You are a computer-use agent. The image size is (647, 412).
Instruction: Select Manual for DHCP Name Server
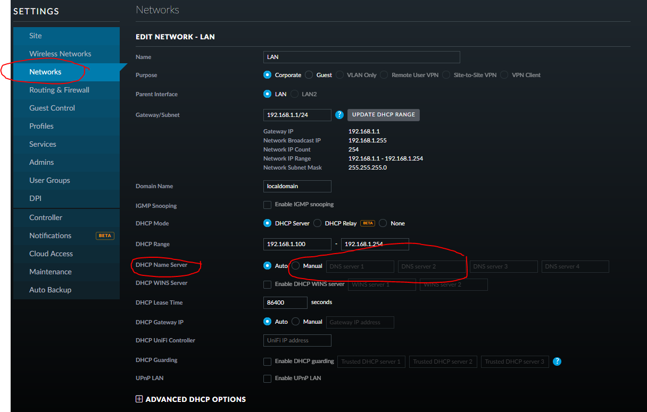coord(296,266)
